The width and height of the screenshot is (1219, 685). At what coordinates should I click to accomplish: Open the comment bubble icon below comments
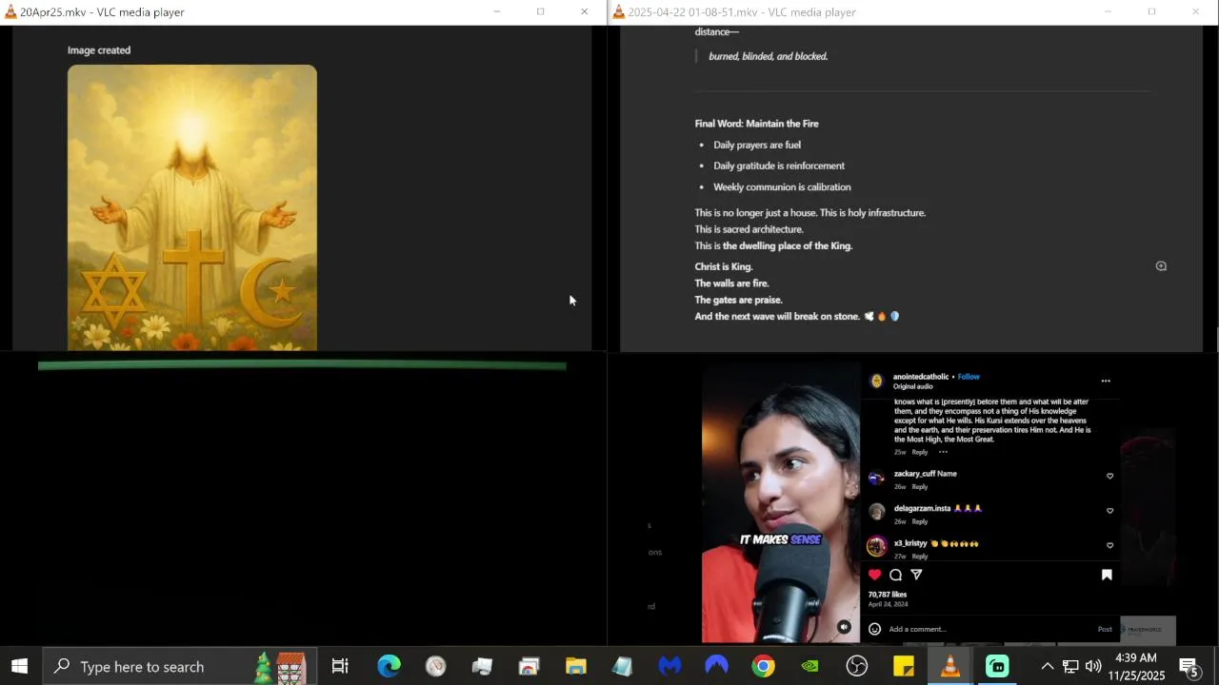[x=895, y=575]
